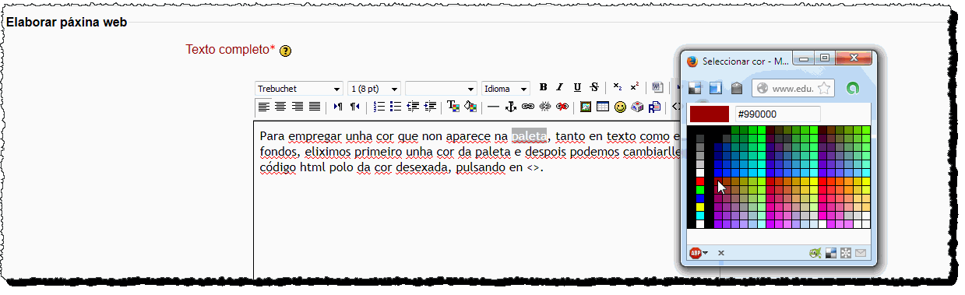The width and height of the screenshot is (965, 295).
Task: Toggle strikethrough formatting in the editor
Action: tap(594, 87)
